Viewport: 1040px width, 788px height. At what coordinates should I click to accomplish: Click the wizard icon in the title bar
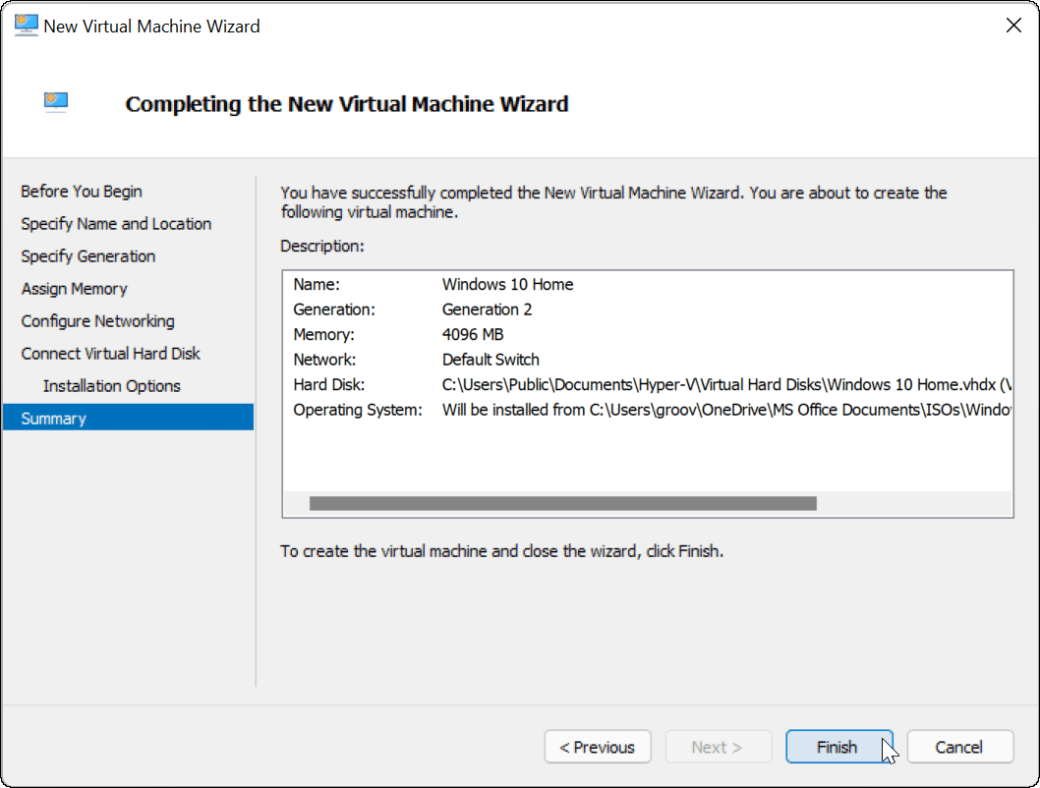point(27,27)
